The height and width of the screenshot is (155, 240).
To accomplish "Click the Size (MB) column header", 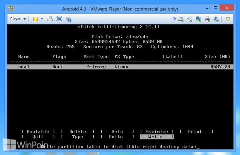I will click(217, 57).
